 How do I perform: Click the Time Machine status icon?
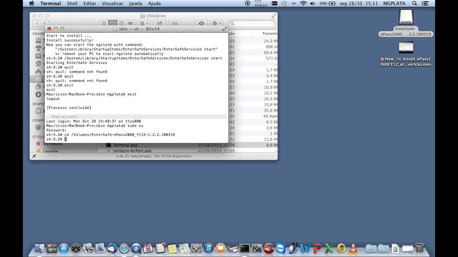(284, 4)
